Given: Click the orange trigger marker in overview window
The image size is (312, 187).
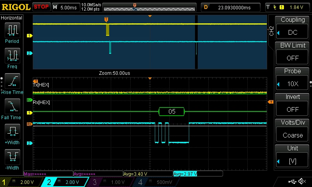Looking at the screenshot, I should (x=106, y=19).
